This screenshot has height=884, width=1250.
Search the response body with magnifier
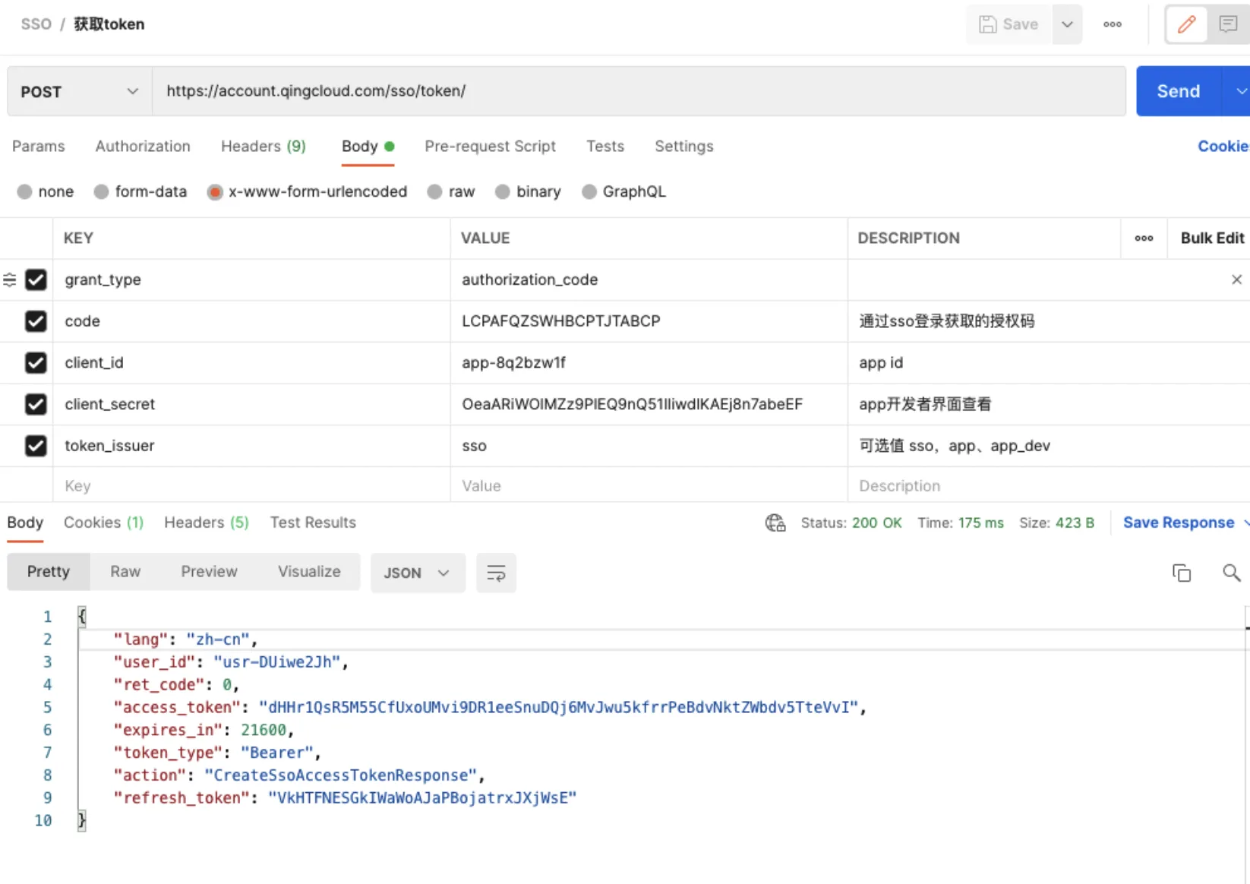click(1231, 573)
